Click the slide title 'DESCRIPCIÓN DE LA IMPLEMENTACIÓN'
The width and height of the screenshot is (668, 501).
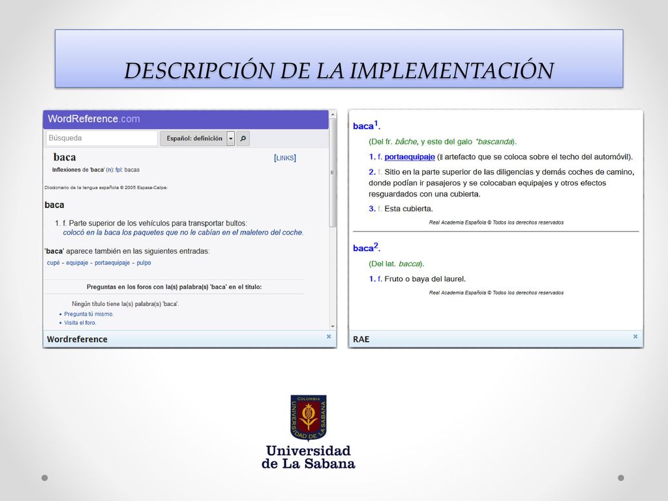tap(339, 70)
